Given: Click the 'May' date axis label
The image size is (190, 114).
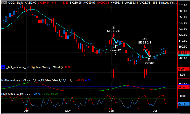Looking at the screenshot, I should point(68,111).
